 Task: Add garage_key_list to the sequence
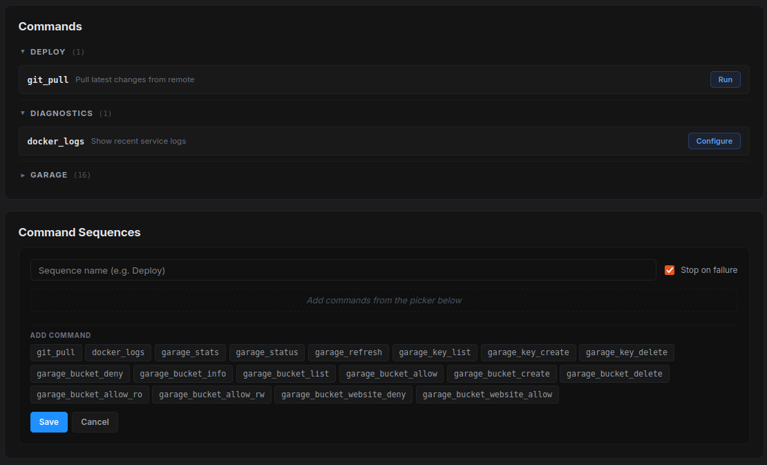click(x=435, y=352)
